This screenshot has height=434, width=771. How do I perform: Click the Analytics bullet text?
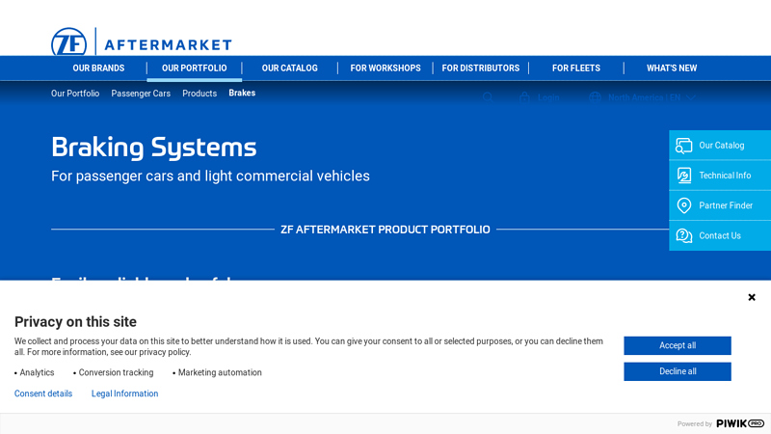click(x=37, y=372)
